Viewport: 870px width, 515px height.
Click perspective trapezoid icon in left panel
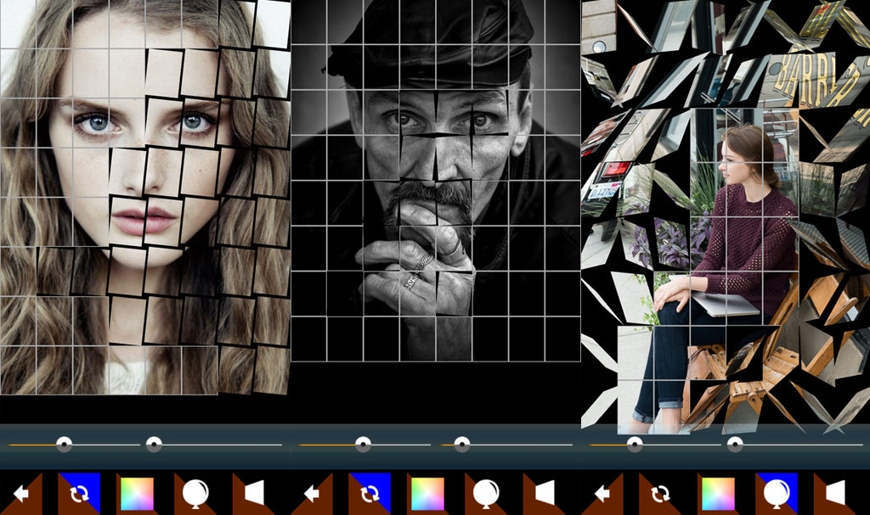pos(253,493)
